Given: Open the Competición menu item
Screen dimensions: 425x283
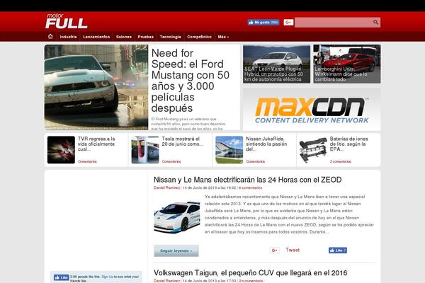Looking at the screenshot, I should pos(199,37).
